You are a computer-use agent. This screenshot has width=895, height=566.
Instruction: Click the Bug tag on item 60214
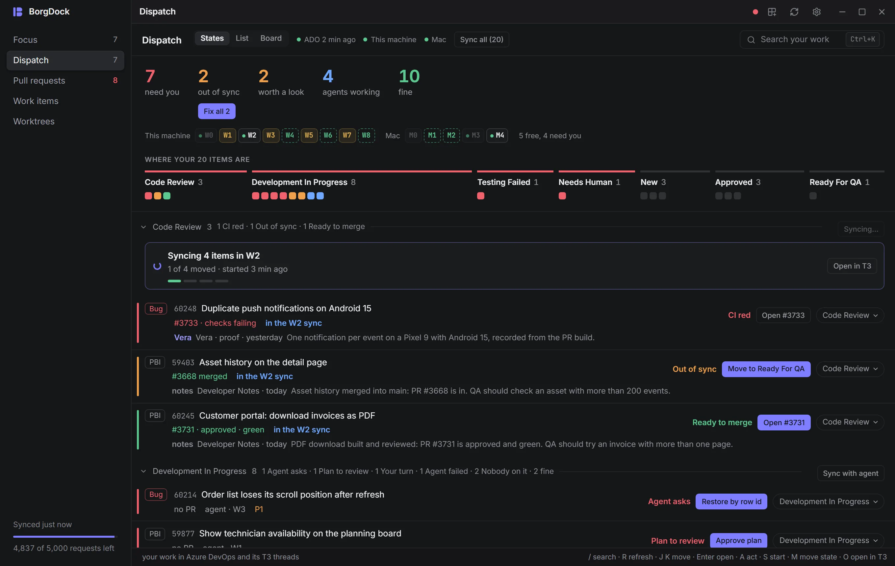click(156, 494)
